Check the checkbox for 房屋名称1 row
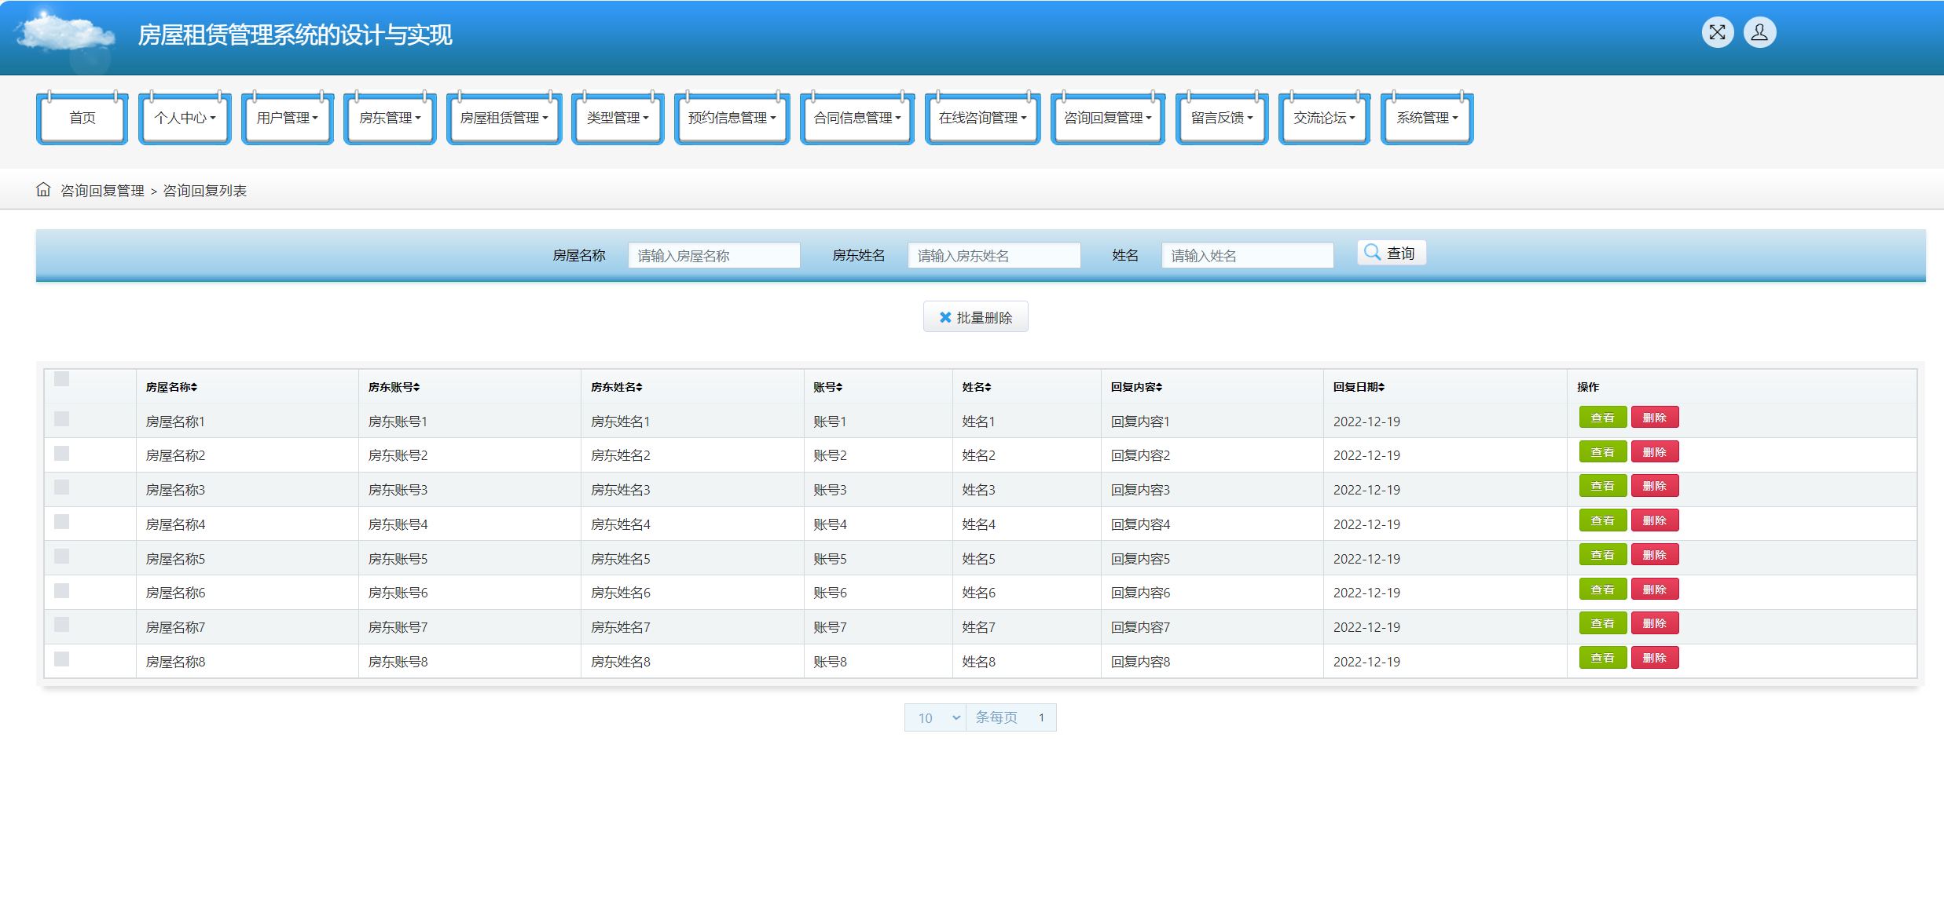1944x898 pixels. click(x=62, y=419)
